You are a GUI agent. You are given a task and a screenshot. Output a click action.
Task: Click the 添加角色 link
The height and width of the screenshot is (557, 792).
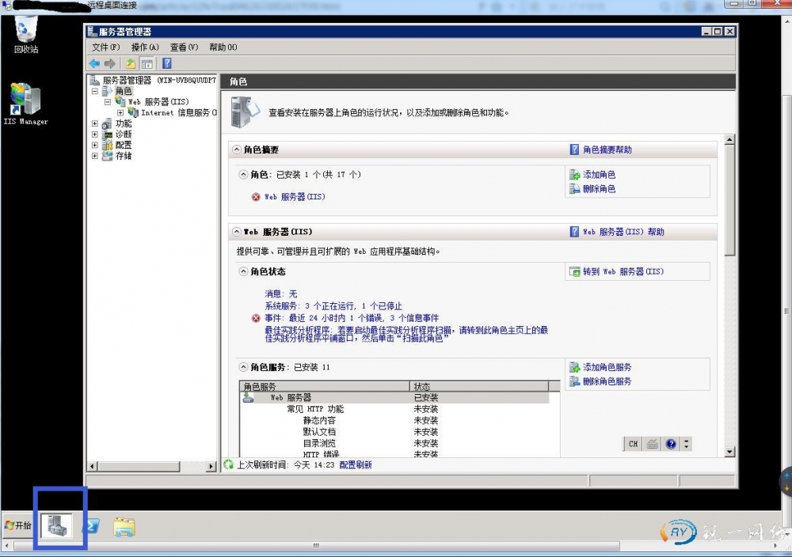599,175
